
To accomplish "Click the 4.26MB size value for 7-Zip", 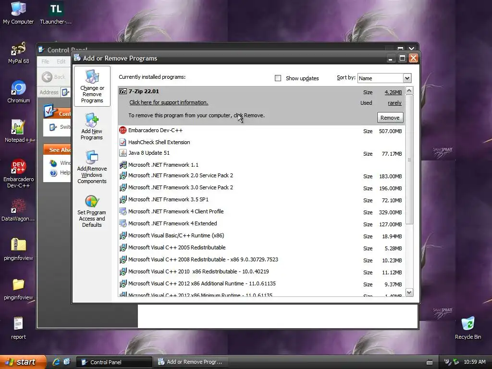I will click(393, 92).
